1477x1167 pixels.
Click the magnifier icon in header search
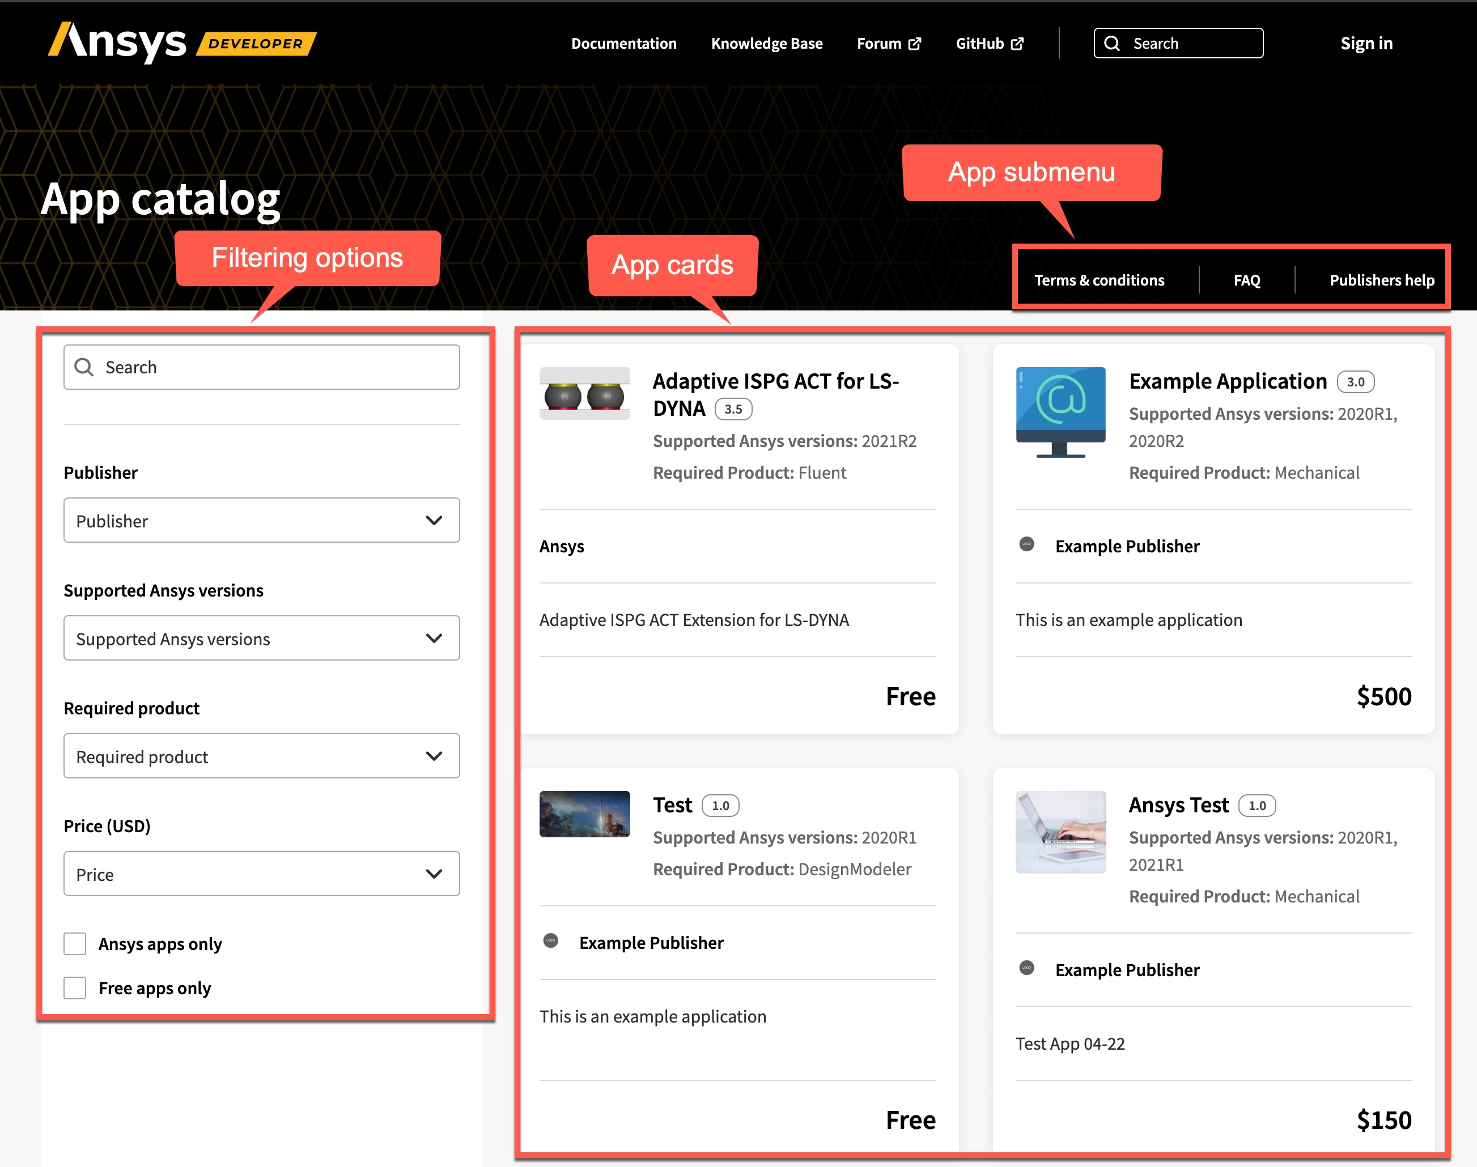click(1112, 44)
